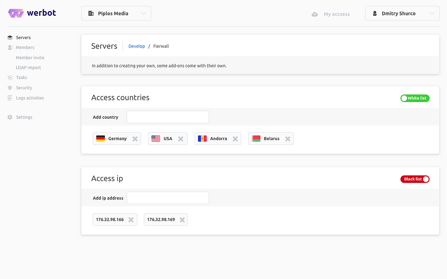Click the Belarus flag icon

(x=256, y=139)
